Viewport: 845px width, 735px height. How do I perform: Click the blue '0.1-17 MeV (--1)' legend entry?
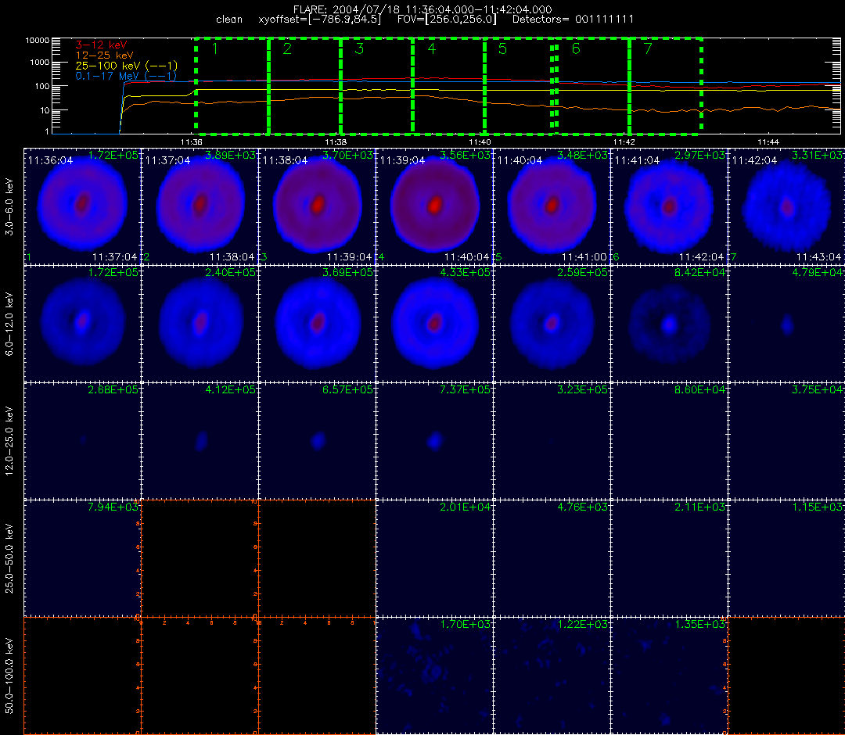tap(126, 76)
